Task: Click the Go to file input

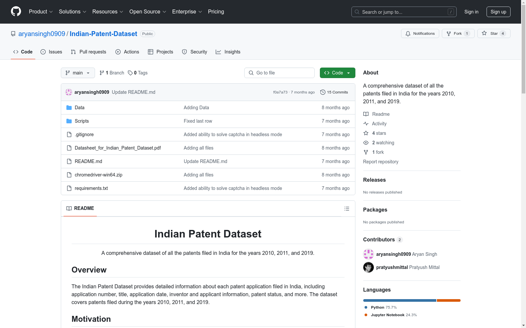Action: coord(279,73)
